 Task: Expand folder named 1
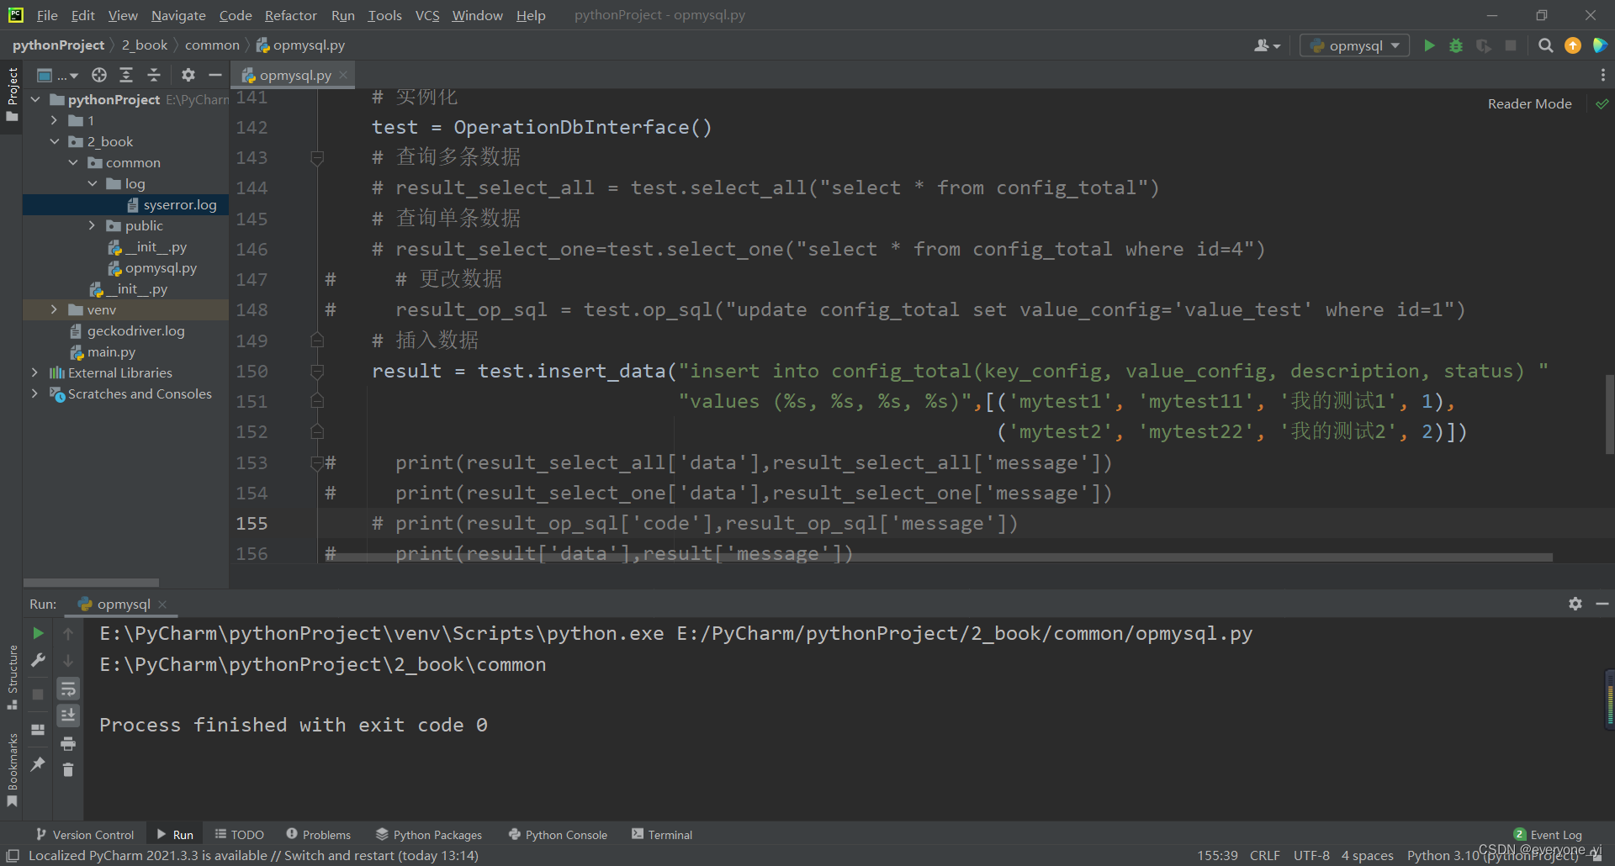click(x=55, y=120)
